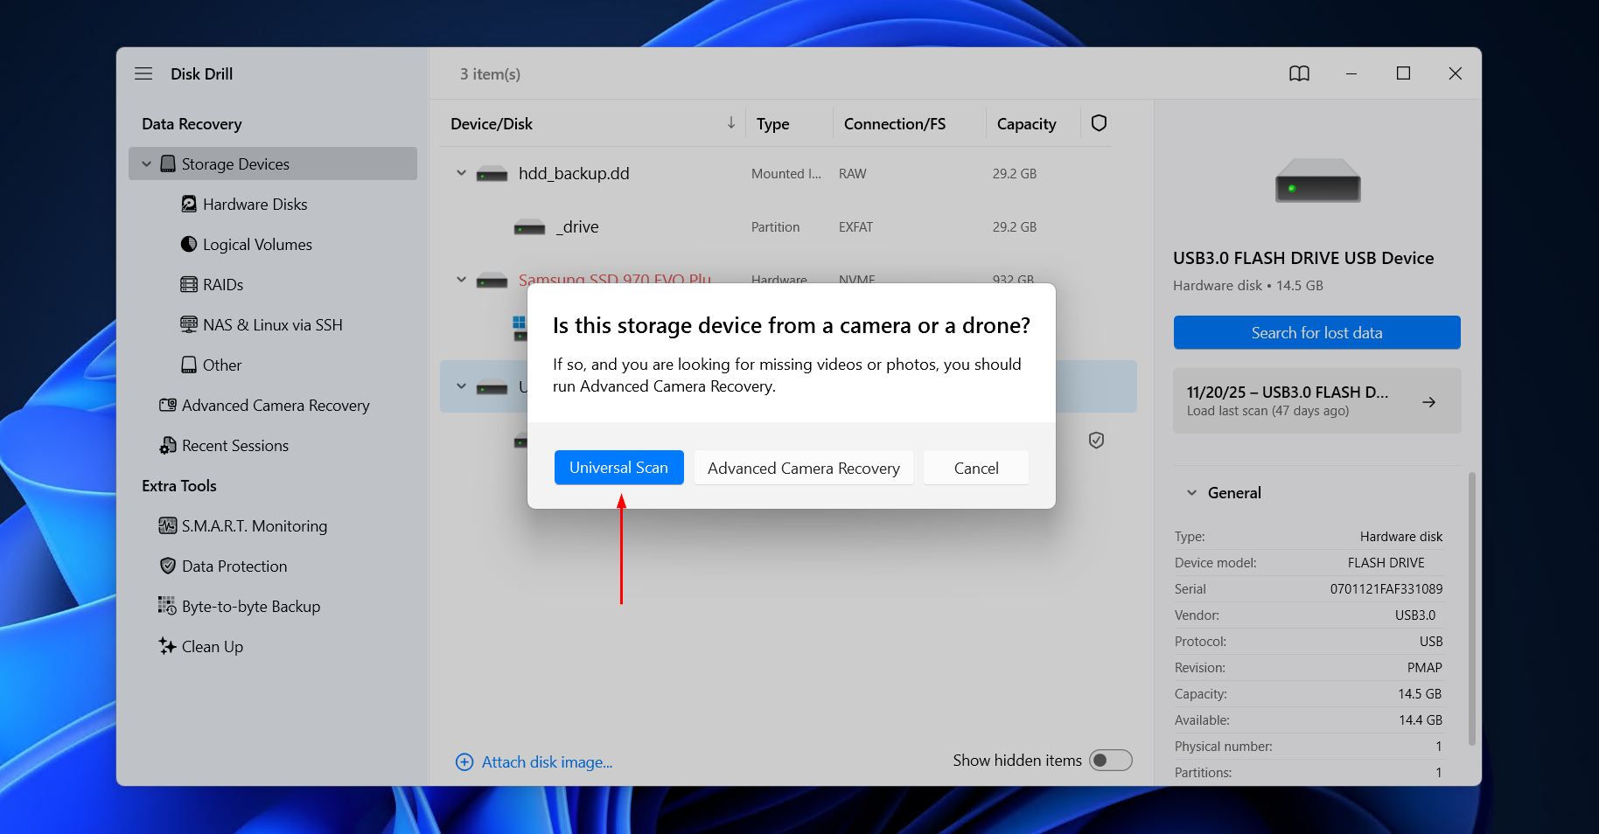
Task: Cancel the camera or drone dialog
Action: [976, 468]
